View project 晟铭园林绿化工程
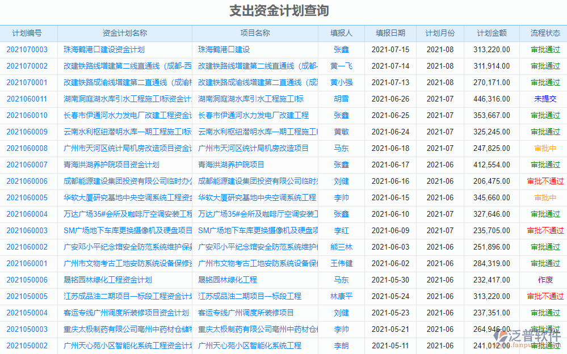Screen dimensions: 567x354 tap(228, 280)
